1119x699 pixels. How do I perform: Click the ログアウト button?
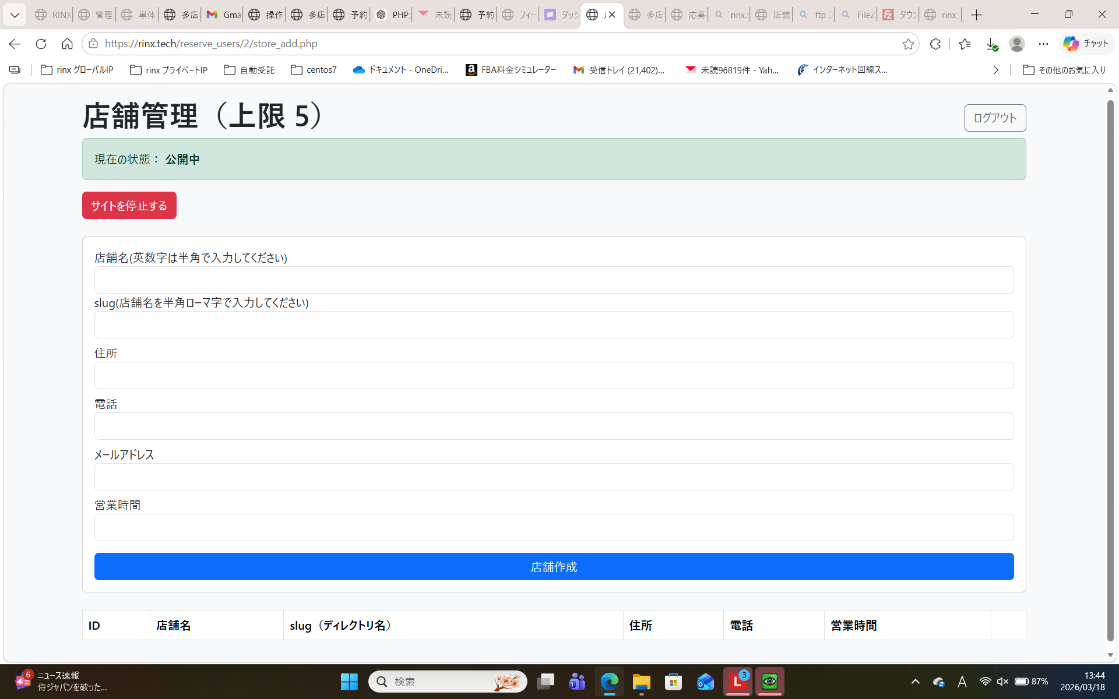click(x=995, y=117)
